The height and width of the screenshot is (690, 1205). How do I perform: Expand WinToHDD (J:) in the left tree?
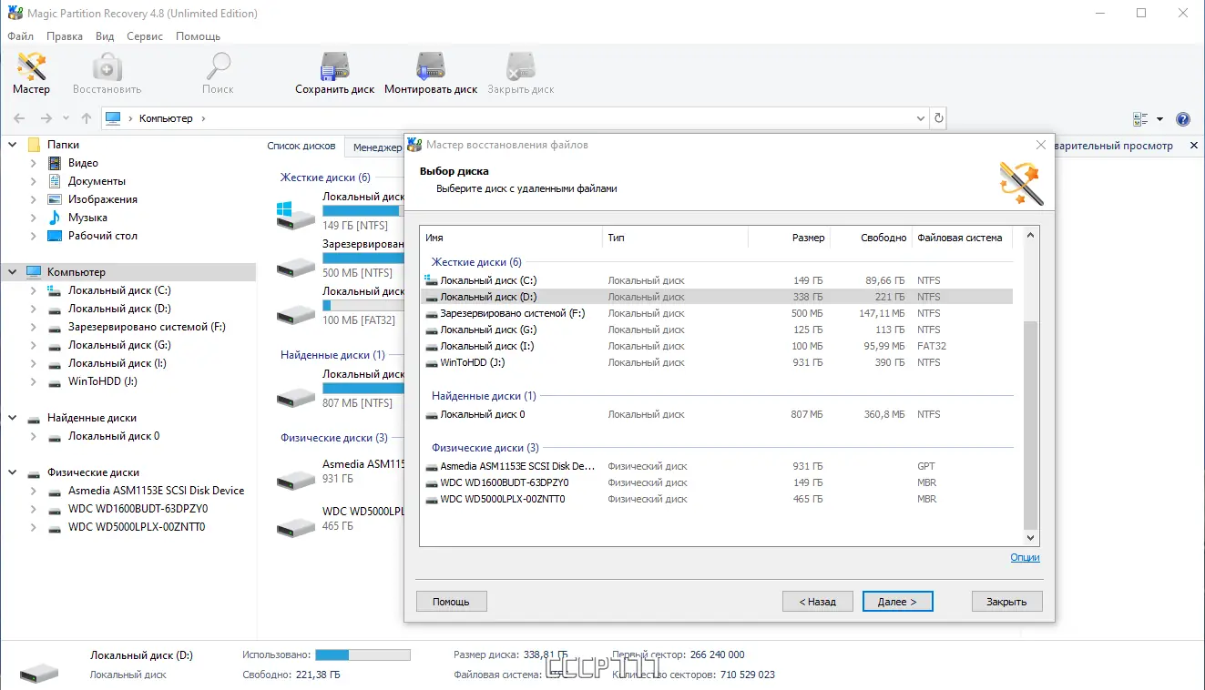[x=34, y=381]
